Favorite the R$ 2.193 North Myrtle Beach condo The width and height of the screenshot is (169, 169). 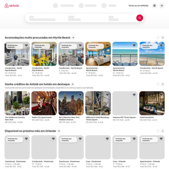click(53, 45)
